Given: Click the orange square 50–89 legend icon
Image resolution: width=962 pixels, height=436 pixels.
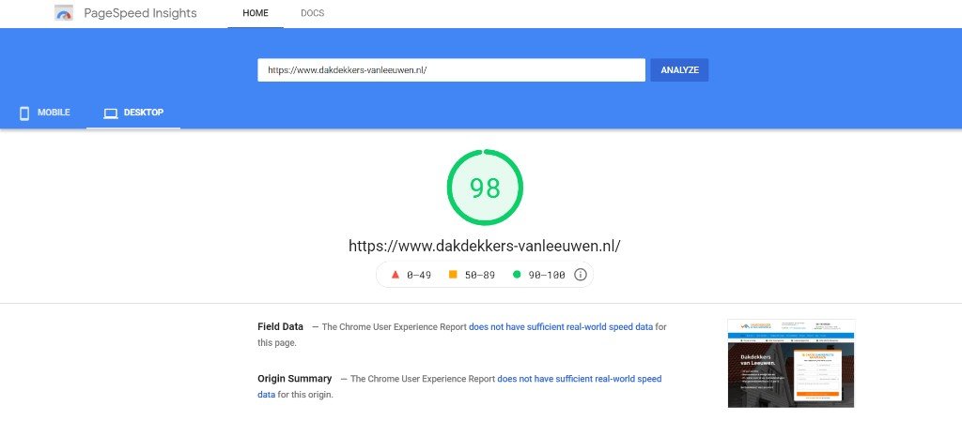Looking at the screenshot, I should click(x=454, y=275).
